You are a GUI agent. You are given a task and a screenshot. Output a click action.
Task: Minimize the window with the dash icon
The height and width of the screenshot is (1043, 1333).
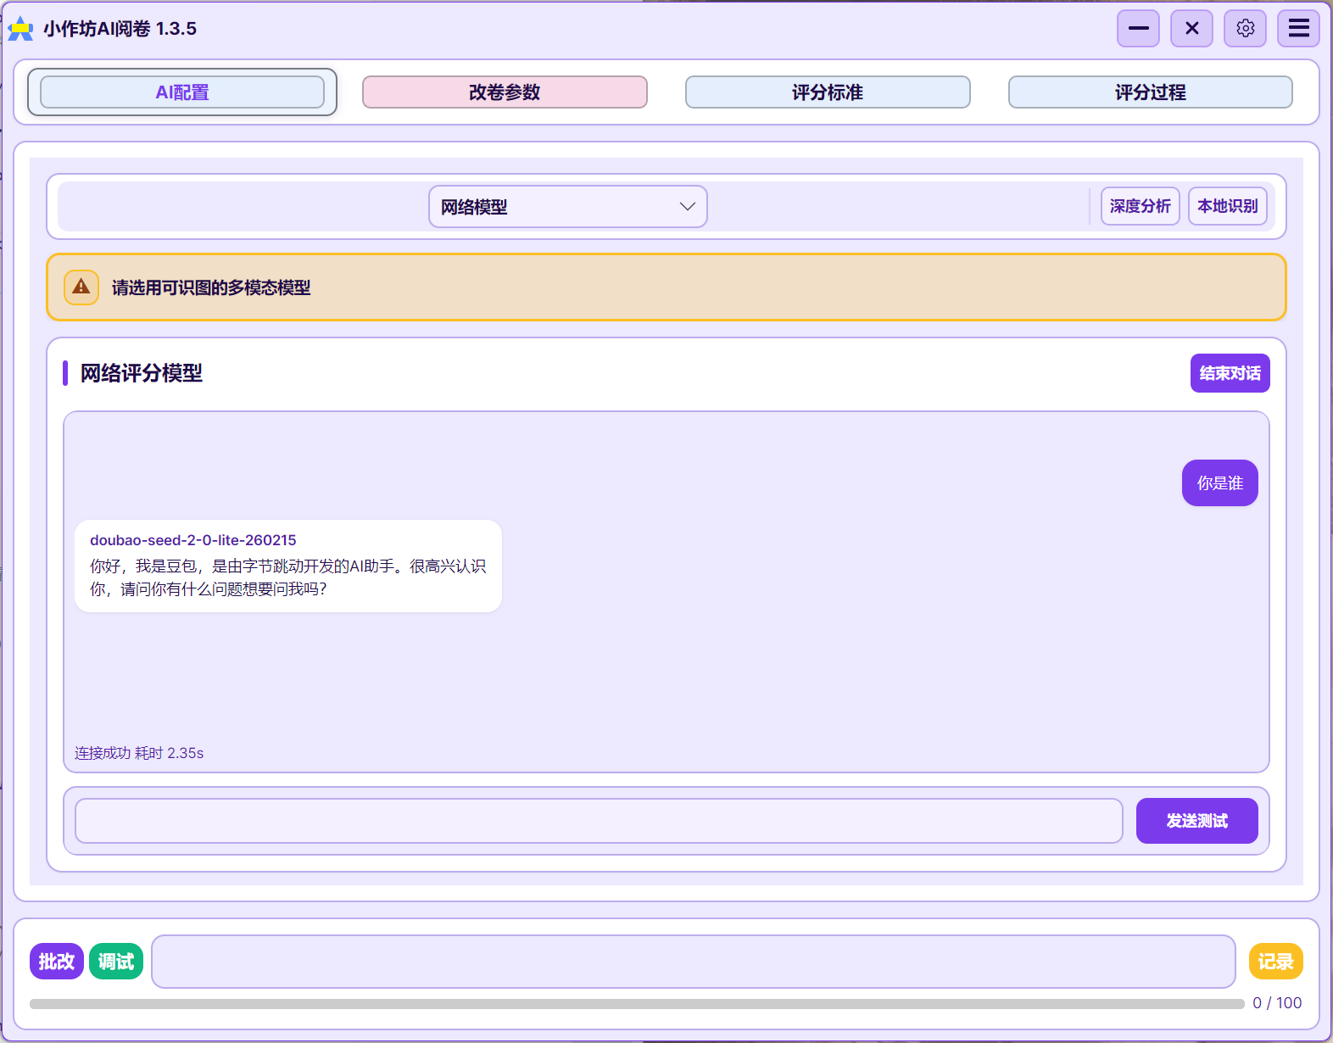pyautogui.click(x=1138, y=29)
